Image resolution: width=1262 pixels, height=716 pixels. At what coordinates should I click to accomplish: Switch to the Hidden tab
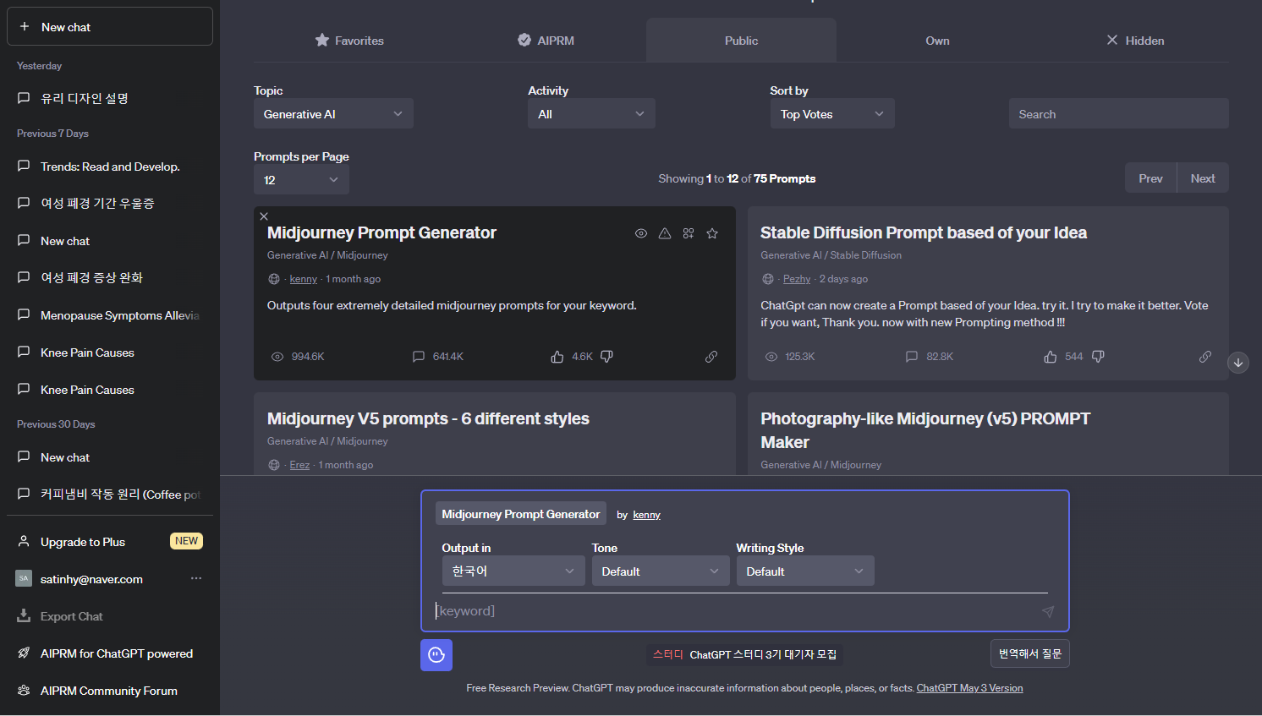(x=1135, y=41)
